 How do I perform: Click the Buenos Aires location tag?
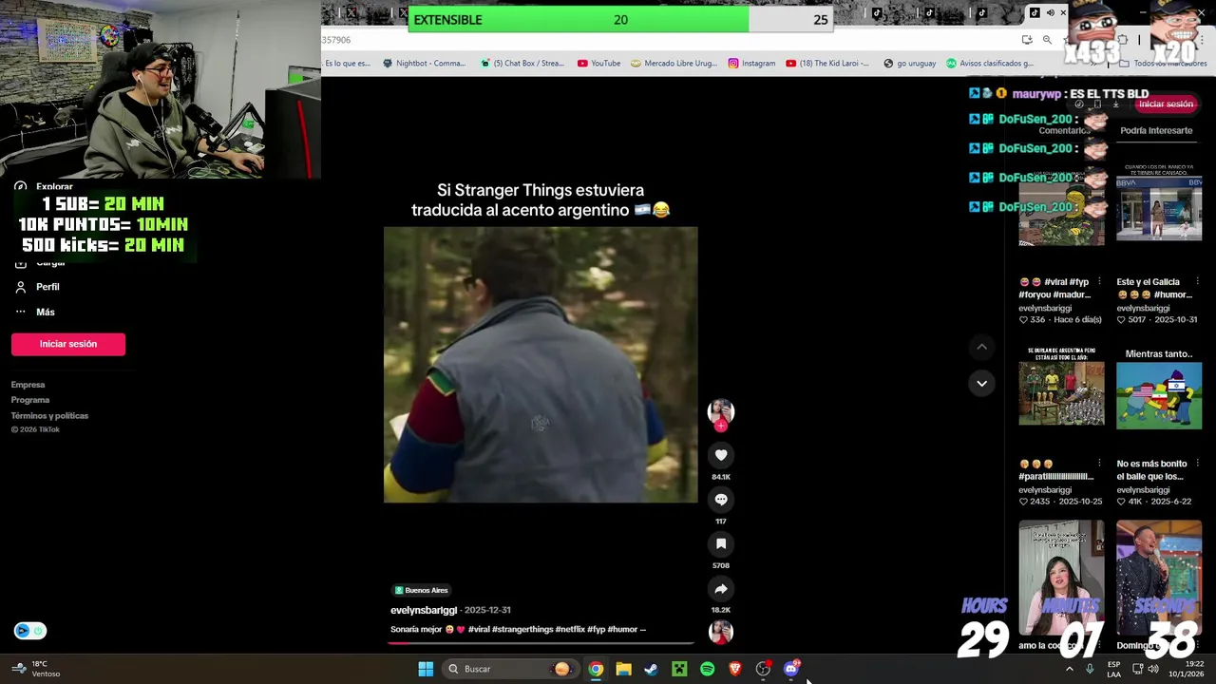421,590
